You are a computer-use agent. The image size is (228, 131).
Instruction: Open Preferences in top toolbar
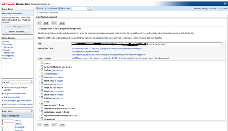[x=54, y=9]
